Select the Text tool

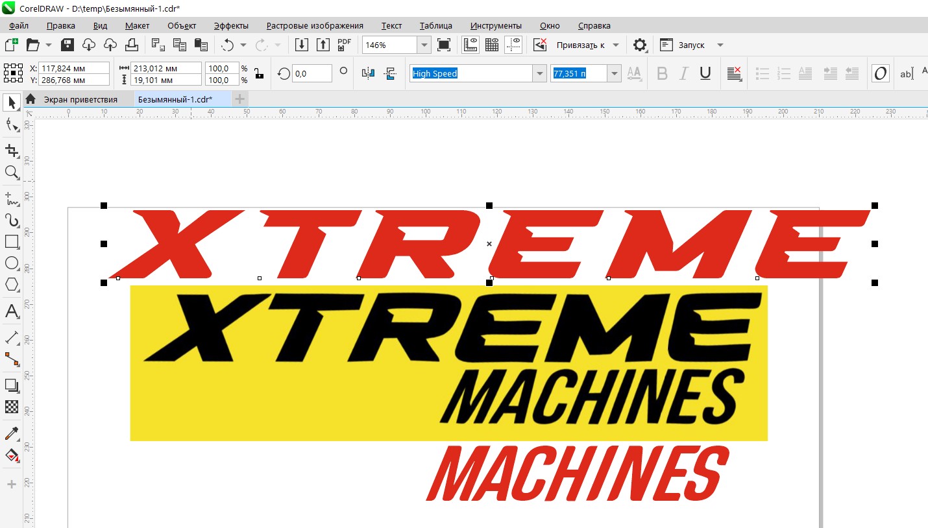(x=12, y=311)
